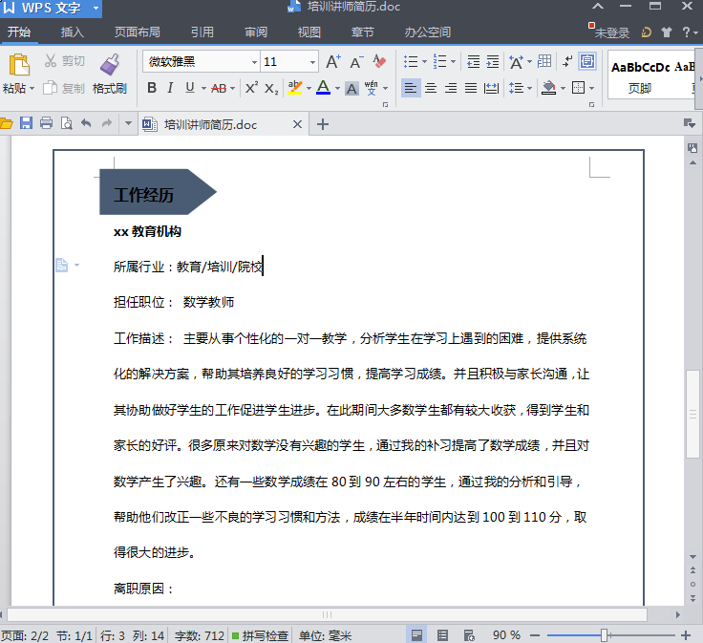This screenshot has width=703, height=643.
Task: Show or hide paragraph marks
Action: click(x=567, y=61)
